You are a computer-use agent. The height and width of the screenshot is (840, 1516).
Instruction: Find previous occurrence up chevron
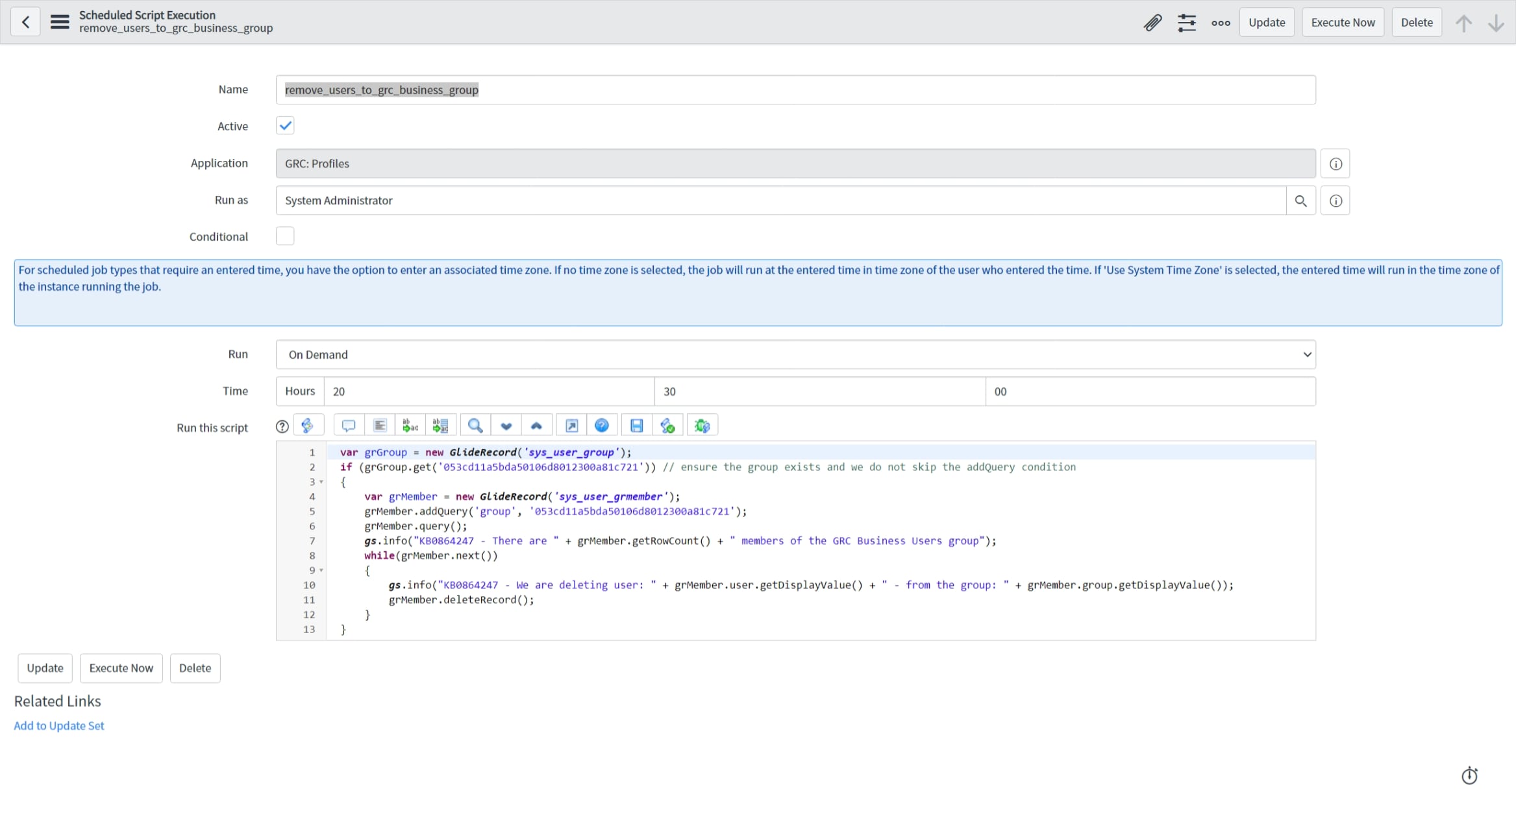coord(536,426)
